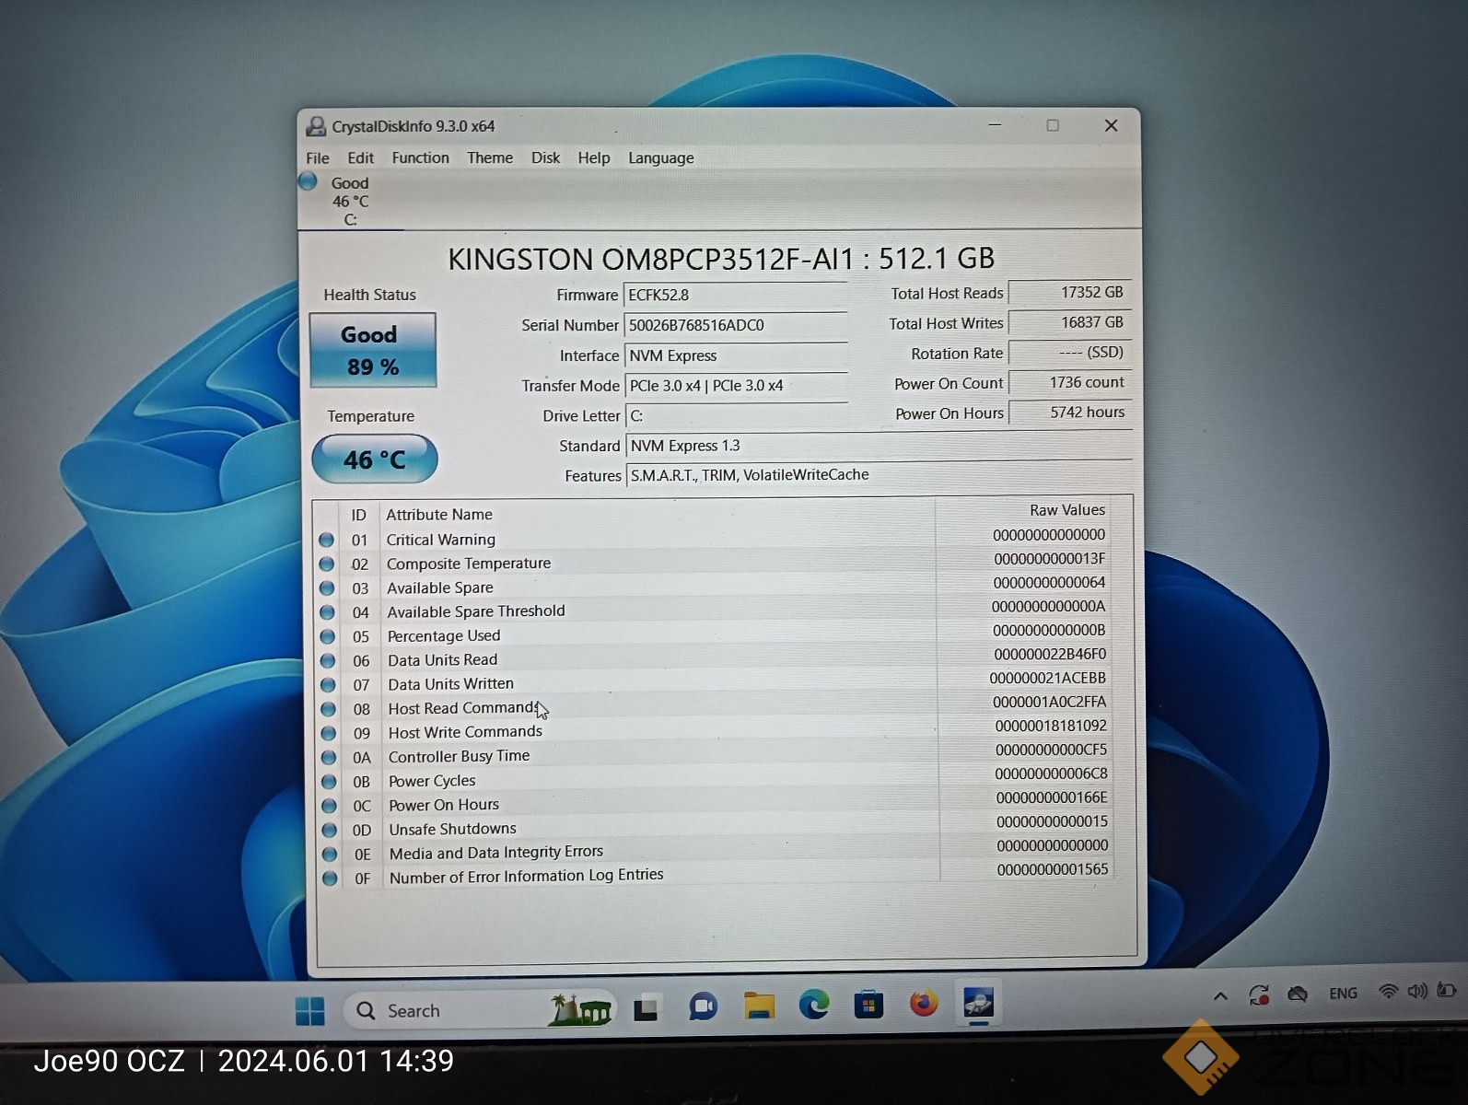
Task: Click the Drive Letter field C:
Action: pos(737,416)
